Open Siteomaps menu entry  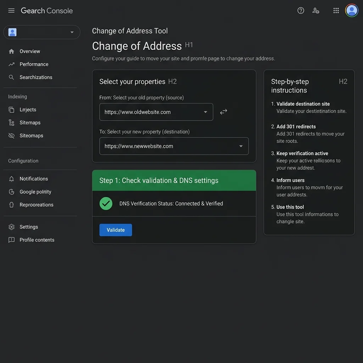coord(31,136)
